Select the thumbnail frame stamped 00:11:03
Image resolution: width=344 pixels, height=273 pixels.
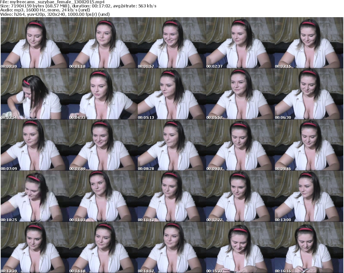click(x=103, y=196)
